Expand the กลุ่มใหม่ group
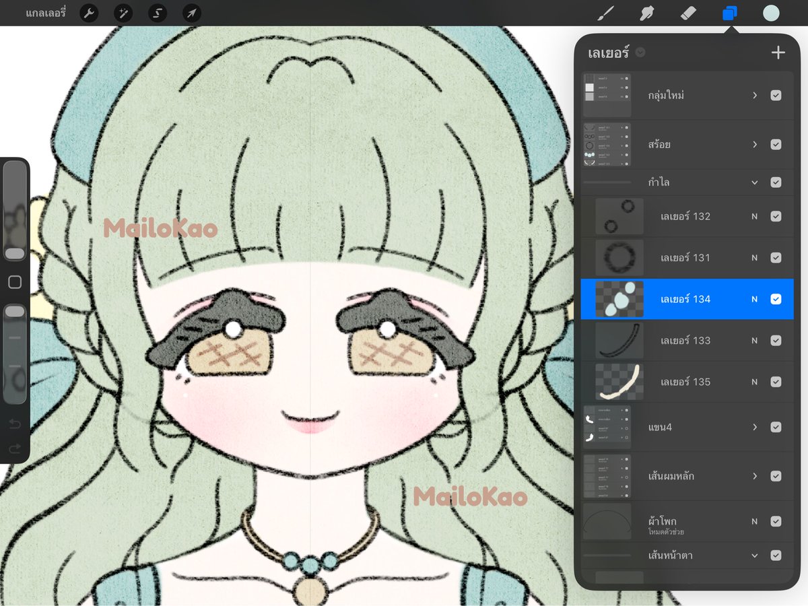 tap(755, 96)
